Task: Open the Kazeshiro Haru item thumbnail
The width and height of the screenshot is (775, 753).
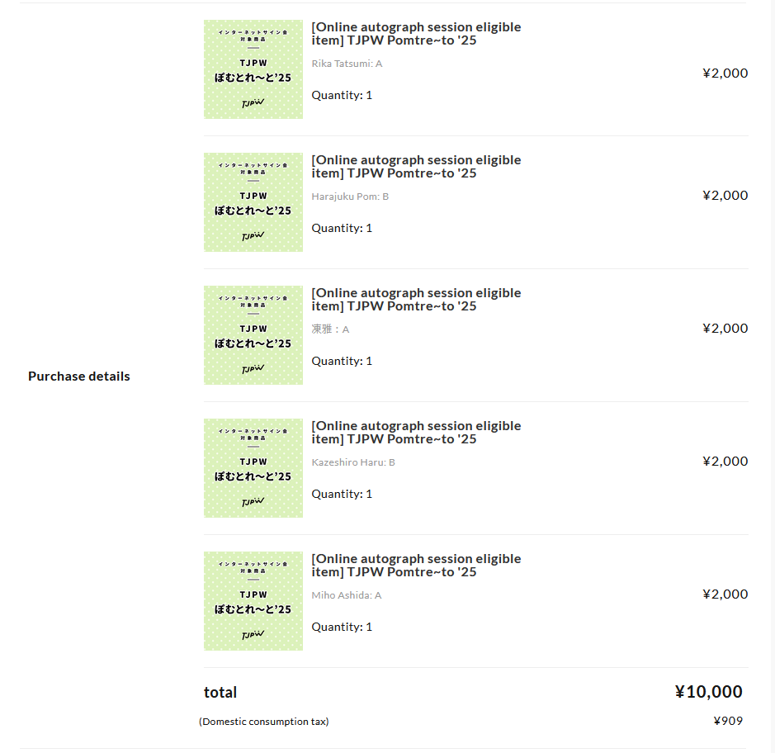Action: 253,468
